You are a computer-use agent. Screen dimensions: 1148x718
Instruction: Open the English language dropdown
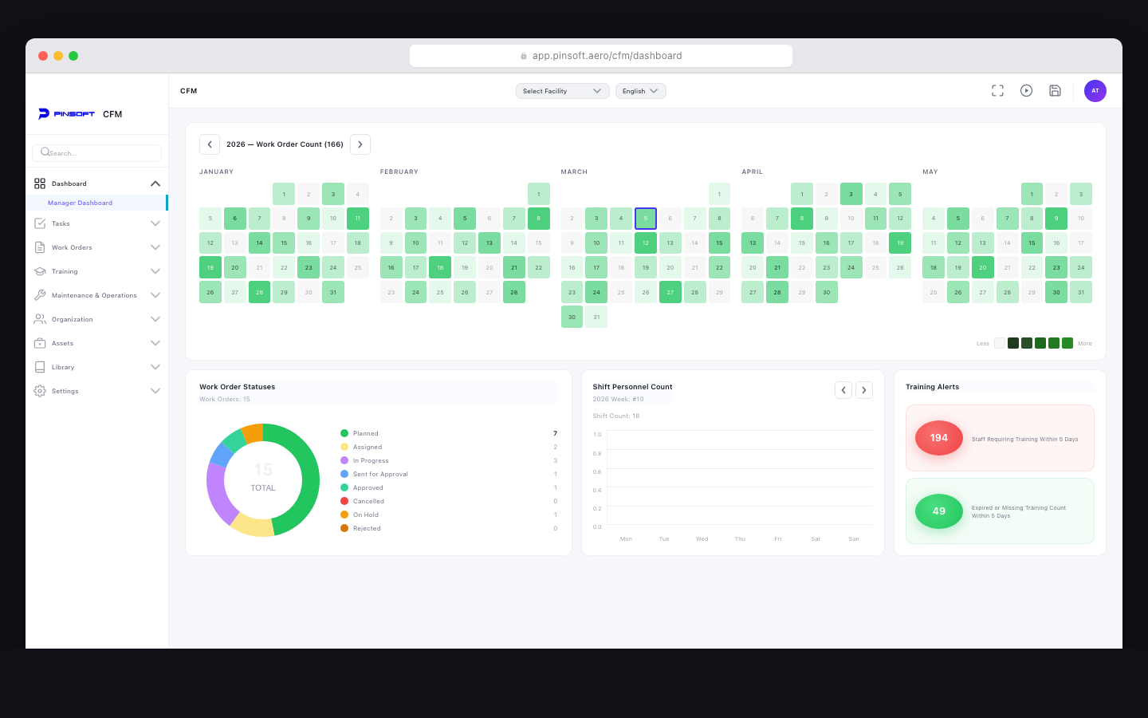(x=640, y=91)
